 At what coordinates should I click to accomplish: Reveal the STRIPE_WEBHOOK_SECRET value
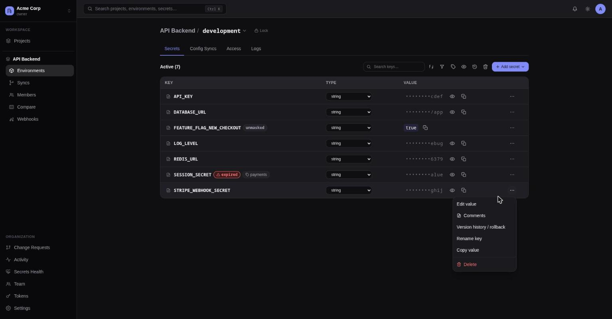pyautogui.click(x=452, y=190)
